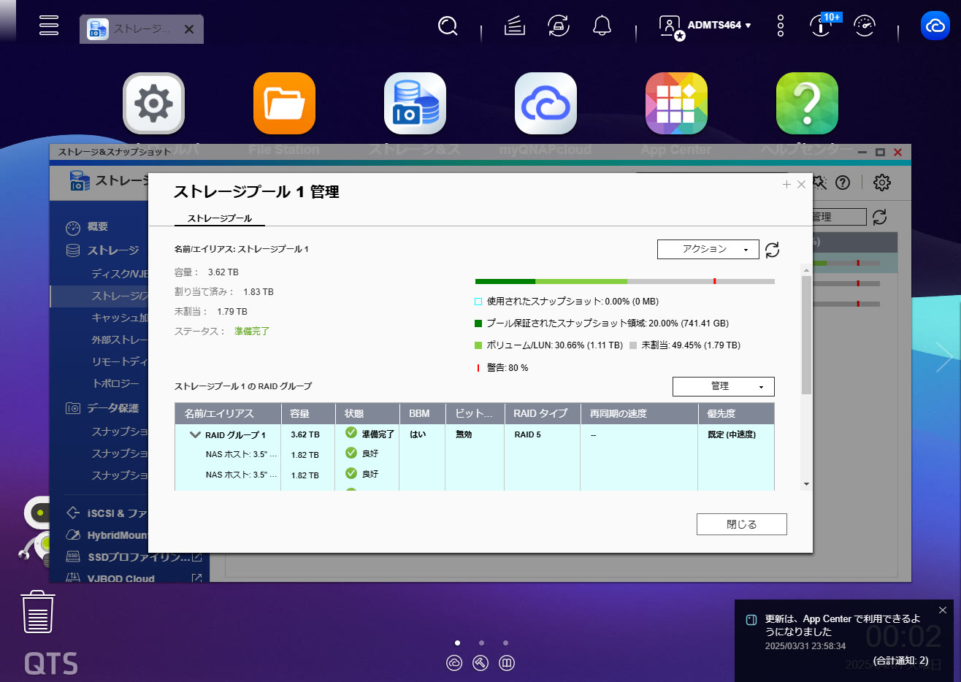
Task: Close the ストレージ taskbar tab
Action: pyautogui.click(x=189, y=29)
